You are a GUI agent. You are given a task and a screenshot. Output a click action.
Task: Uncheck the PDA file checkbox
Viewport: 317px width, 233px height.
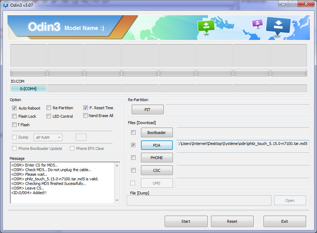tap(133, 145)
